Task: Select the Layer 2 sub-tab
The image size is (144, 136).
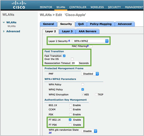Action: [x=51, y=31]
